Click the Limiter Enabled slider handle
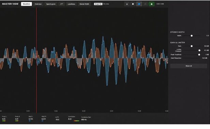Viewport: 210px width, 129px height. click(199, 50)
